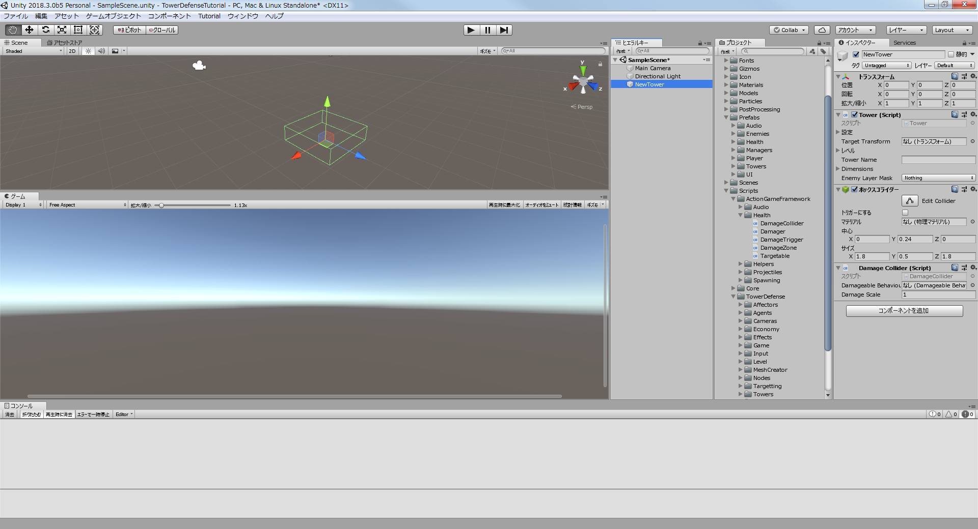Click the 統計情報 button
This screenshot has width=978, height=529.
point(572,204)
